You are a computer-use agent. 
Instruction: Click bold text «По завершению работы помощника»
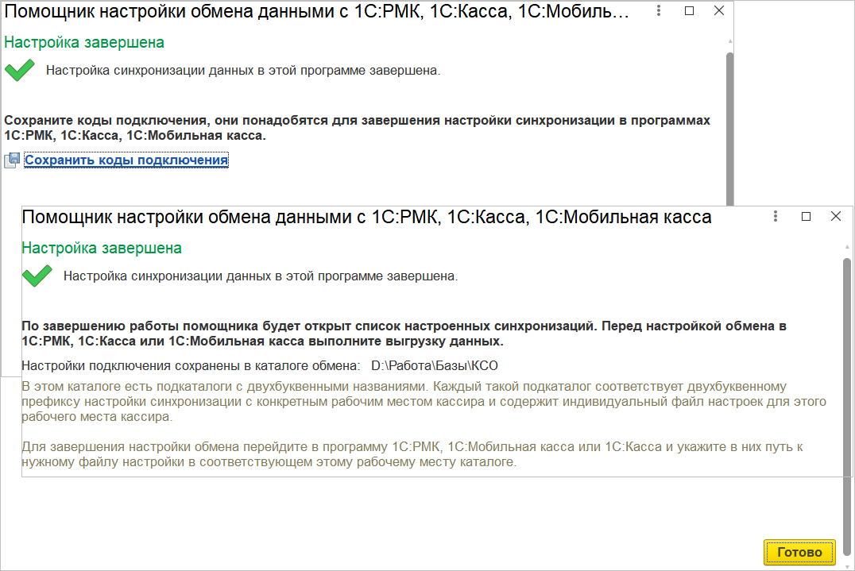click(x=404, y=334)
